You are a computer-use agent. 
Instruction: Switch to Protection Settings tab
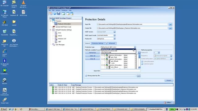pos(97,43)
